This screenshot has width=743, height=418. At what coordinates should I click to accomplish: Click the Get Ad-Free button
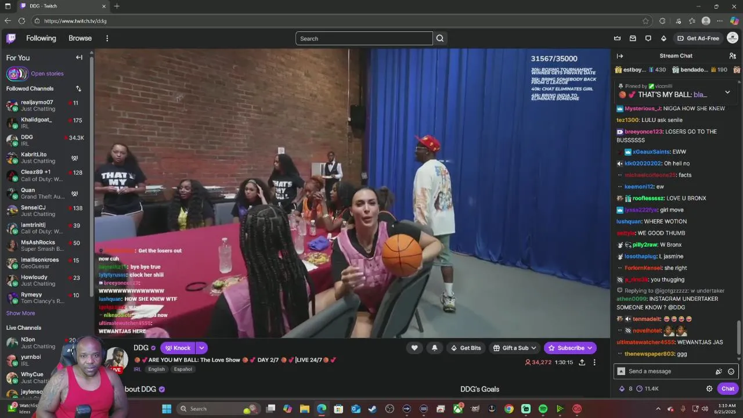pyautogui.click(x=698, y=38)
